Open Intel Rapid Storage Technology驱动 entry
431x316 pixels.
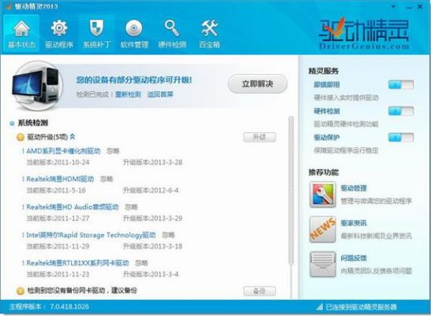coord(91,235)
